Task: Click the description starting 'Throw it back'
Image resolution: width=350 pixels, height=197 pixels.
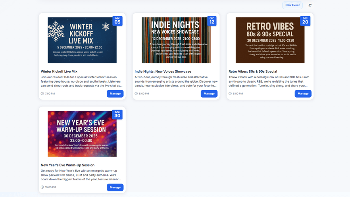Action: (x=269, y=81)
